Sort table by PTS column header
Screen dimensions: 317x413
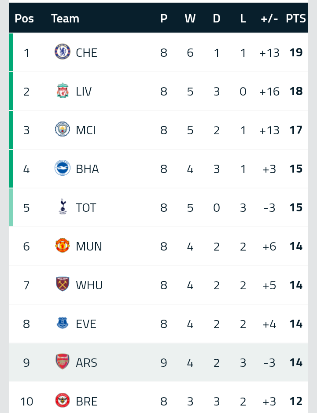point(296,18)
